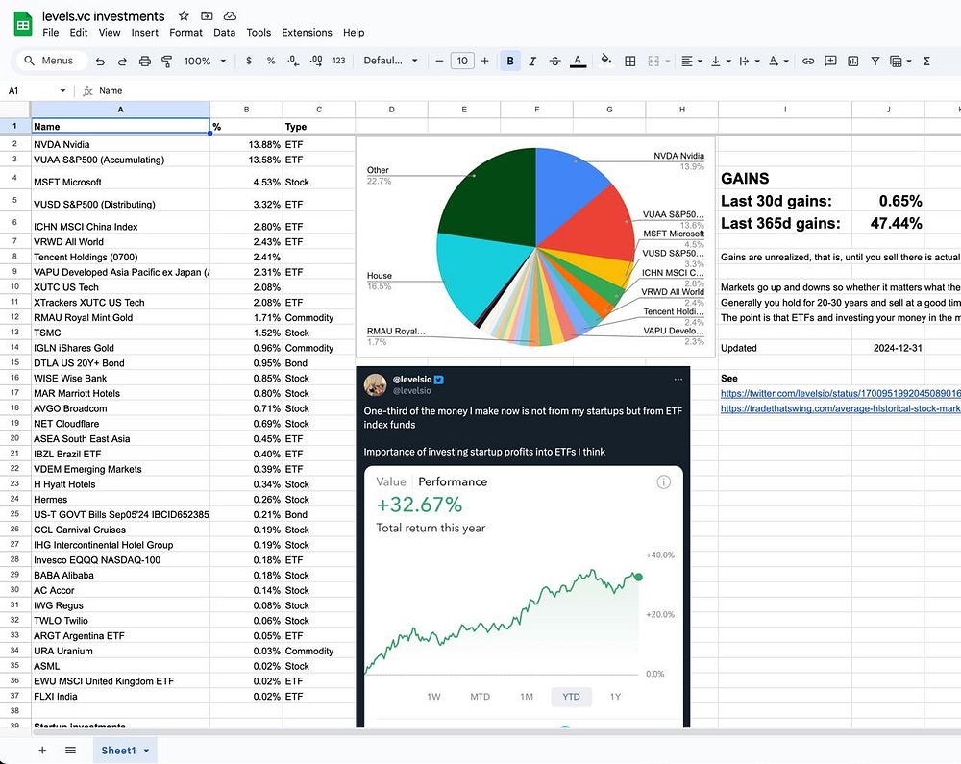Open the Data menu
The width and height of the screenshot is (961, 764).
click(224, 33)
